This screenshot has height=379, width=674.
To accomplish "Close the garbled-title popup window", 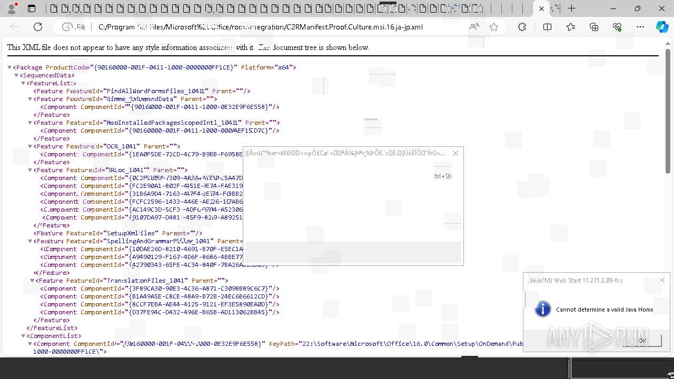I will (x=455, y=153).
